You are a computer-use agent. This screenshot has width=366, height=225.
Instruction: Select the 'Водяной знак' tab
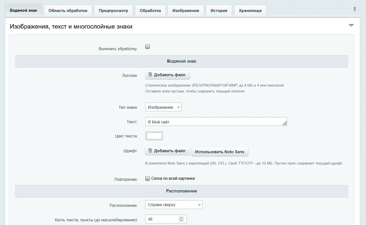coord(23,10)
